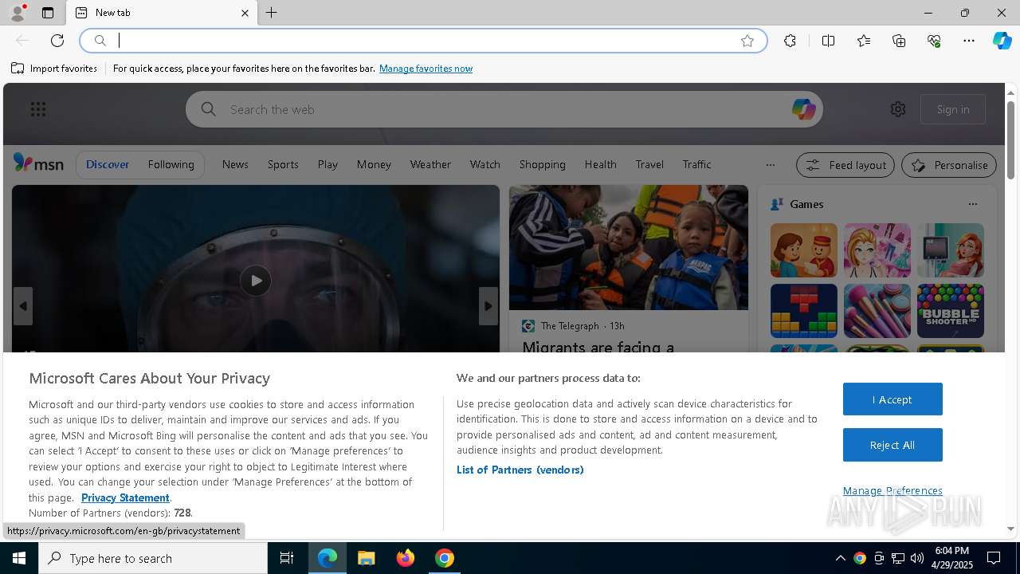The image size is (1020, 574).
Task: Open Games card more options
Action: [x=972, y=204]
